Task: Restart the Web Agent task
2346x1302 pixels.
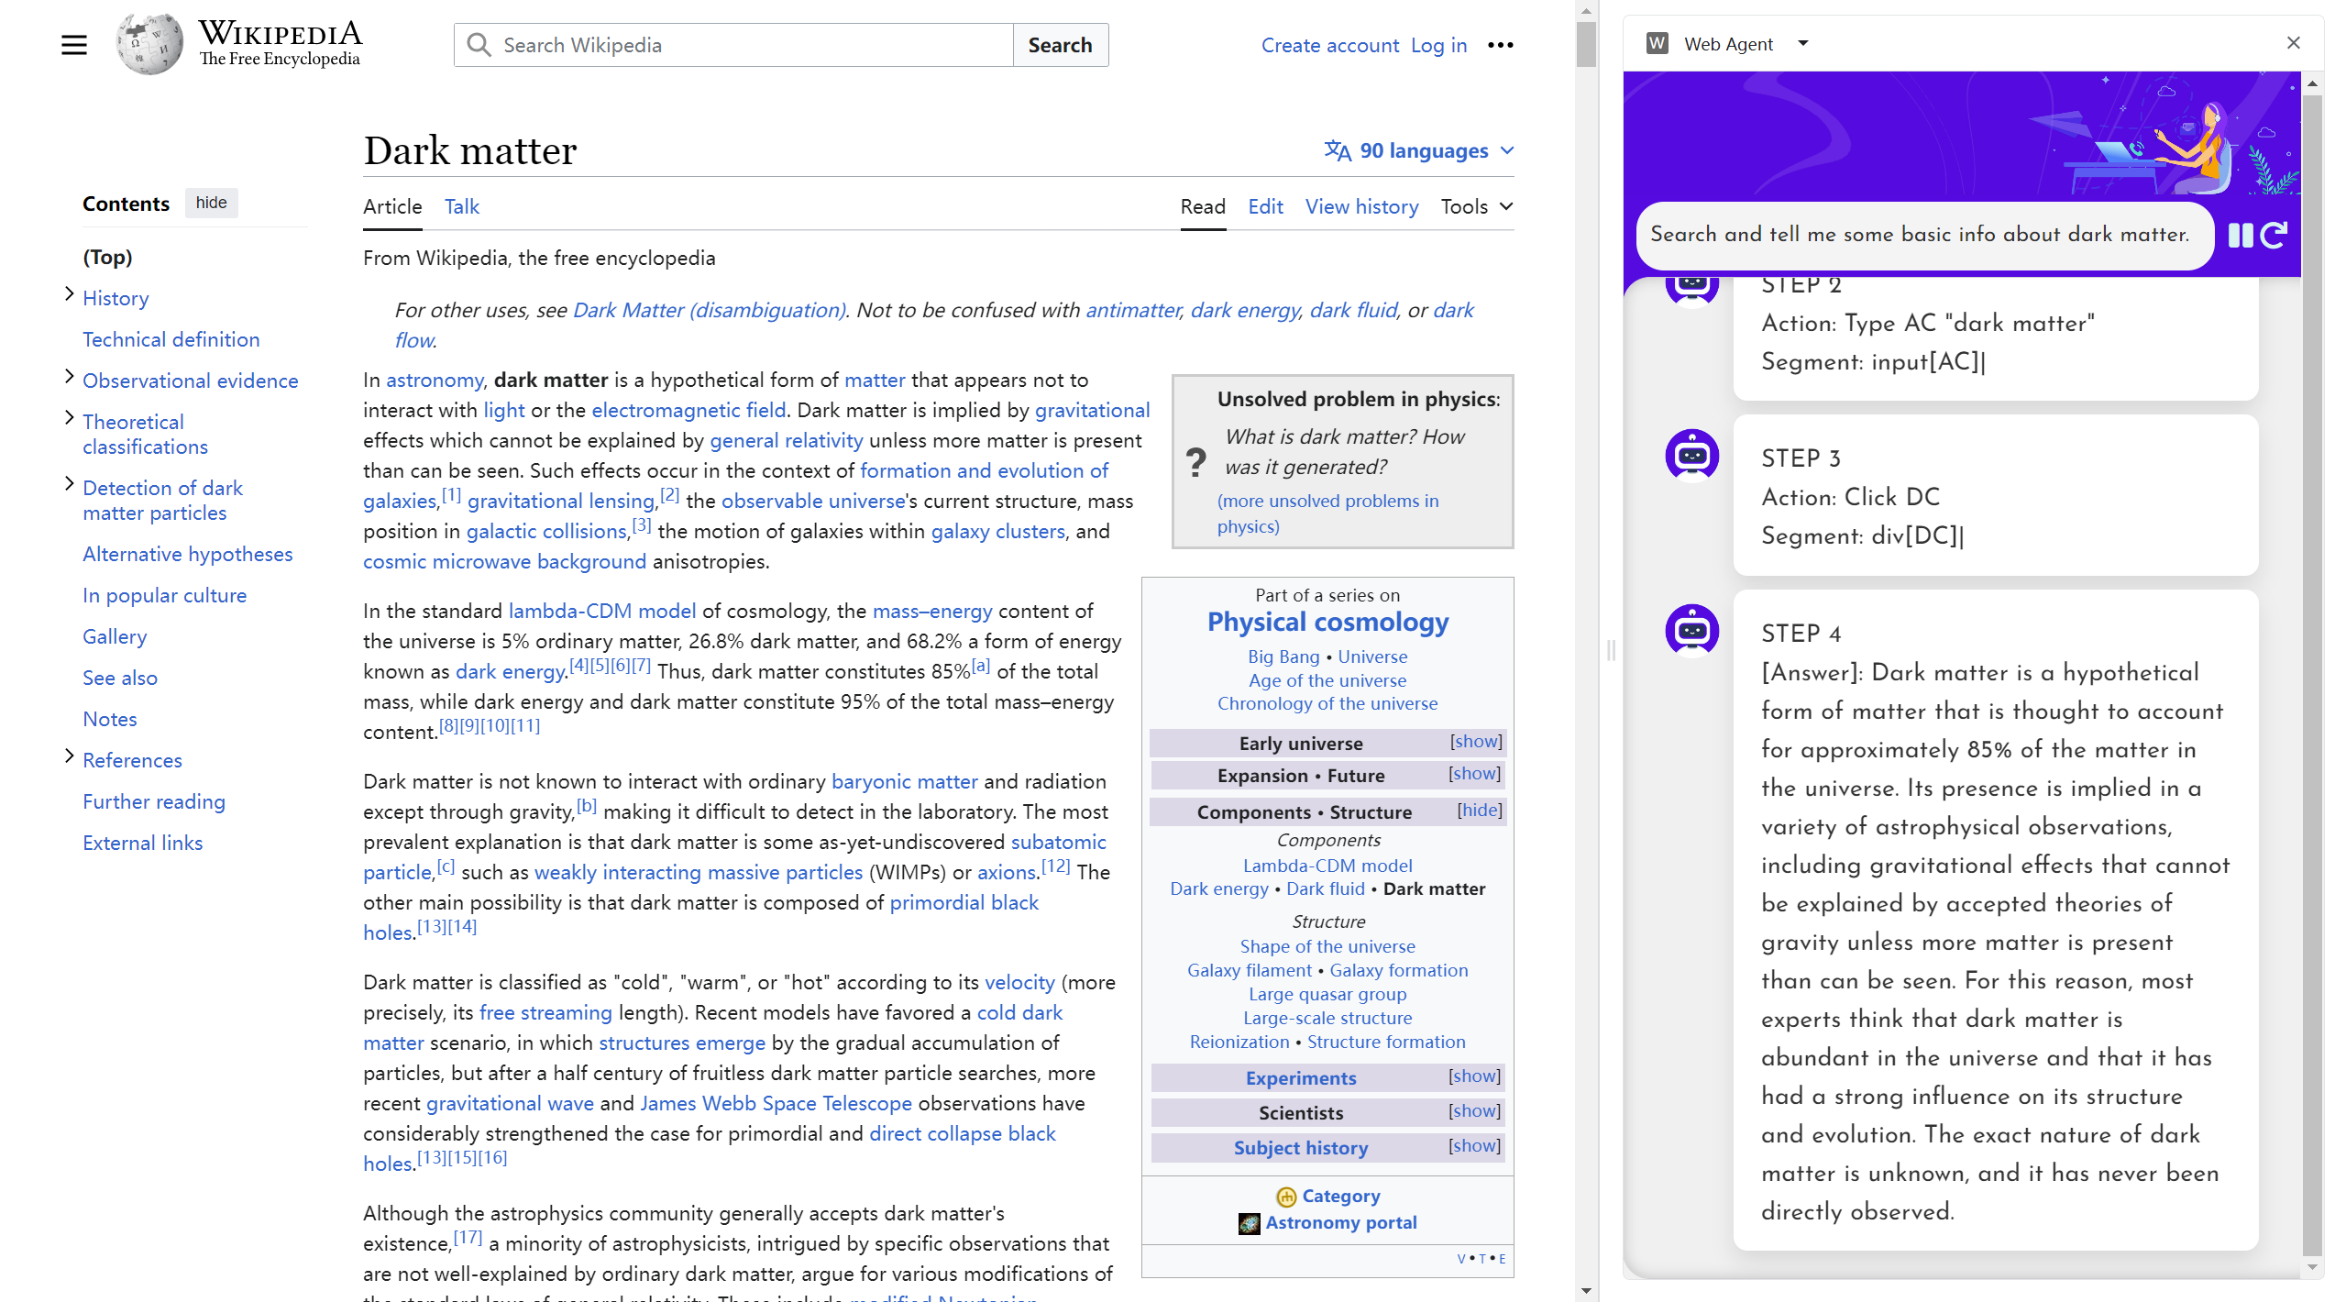Action: (x=2274, y=236)
